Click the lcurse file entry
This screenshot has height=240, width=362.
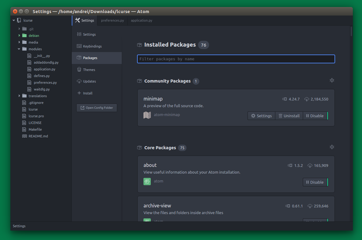click(33, 109)
